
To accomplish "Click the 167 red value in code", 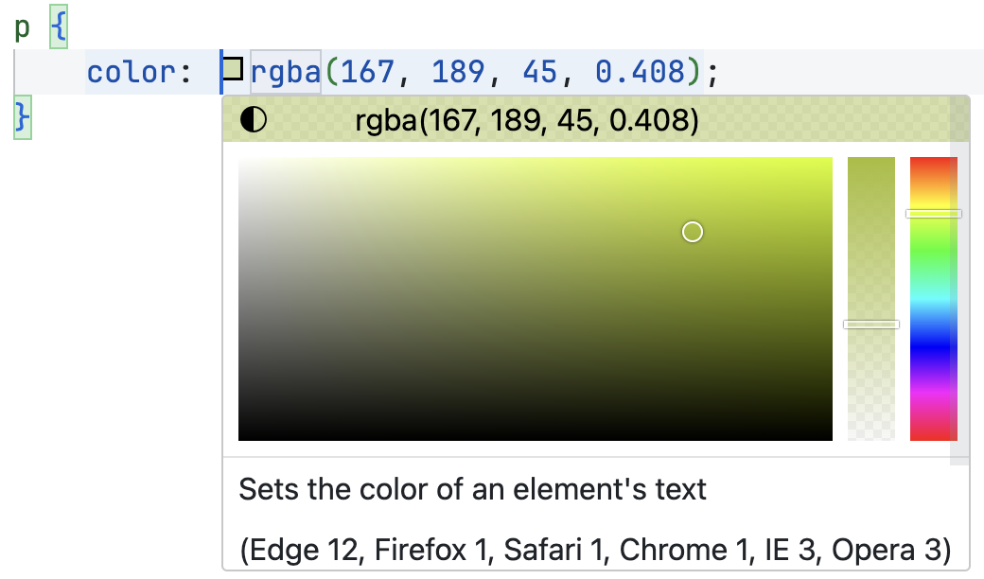I will click(367, 72).
